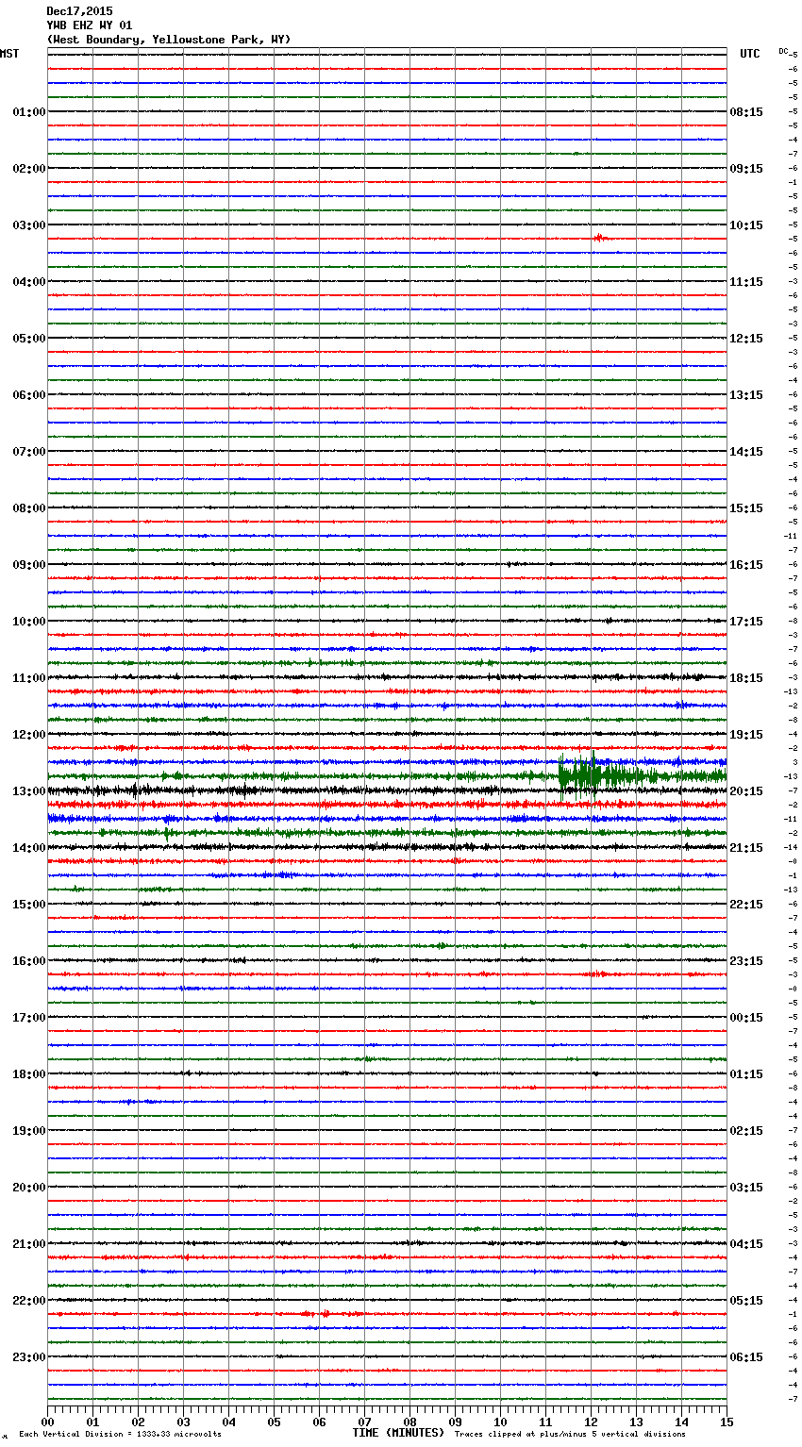Click minute 08 on the bottom time axis
Image resolution: width=802 pixels, height=1447 pixels.
(x=409, y=1422)
